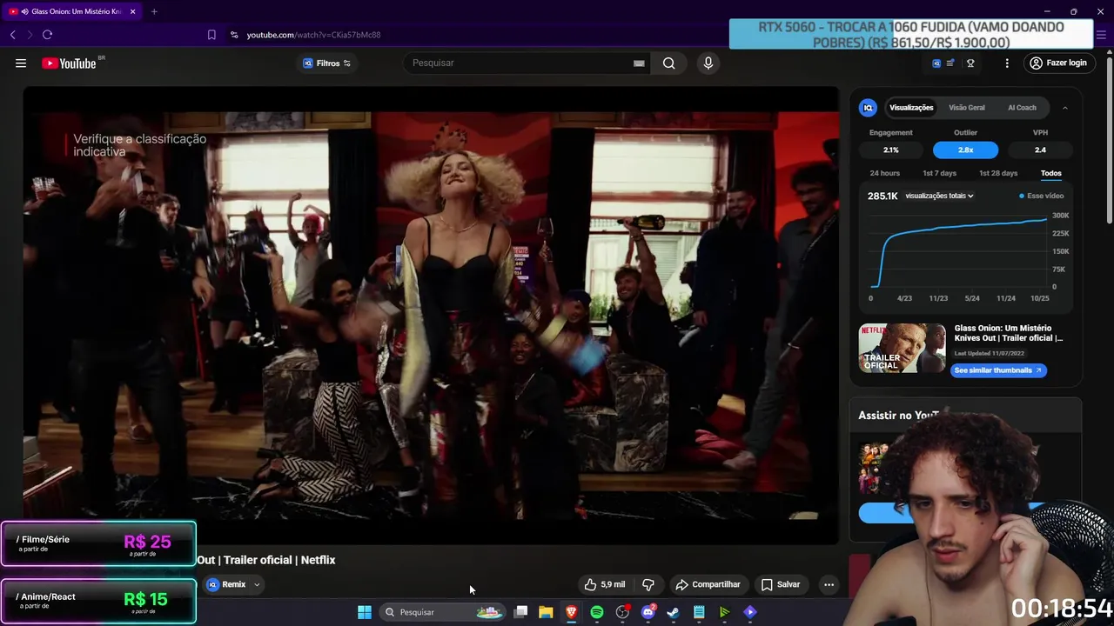Click the Fazer login button
The image size is (1114, 626).
1058,63
